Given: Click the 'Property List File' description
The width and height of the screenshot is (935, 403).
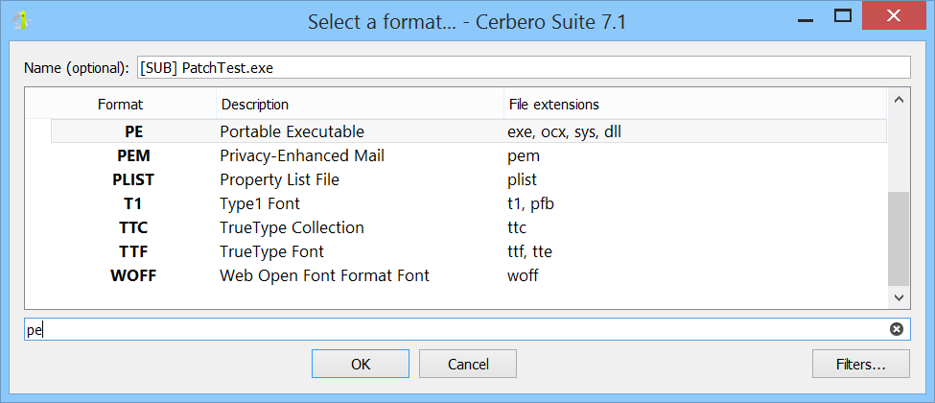Looking at the screenshot, I should (x=280, y=179).
